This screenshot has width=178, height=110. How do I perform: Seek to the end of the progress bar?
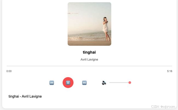[x=172, y=66]
